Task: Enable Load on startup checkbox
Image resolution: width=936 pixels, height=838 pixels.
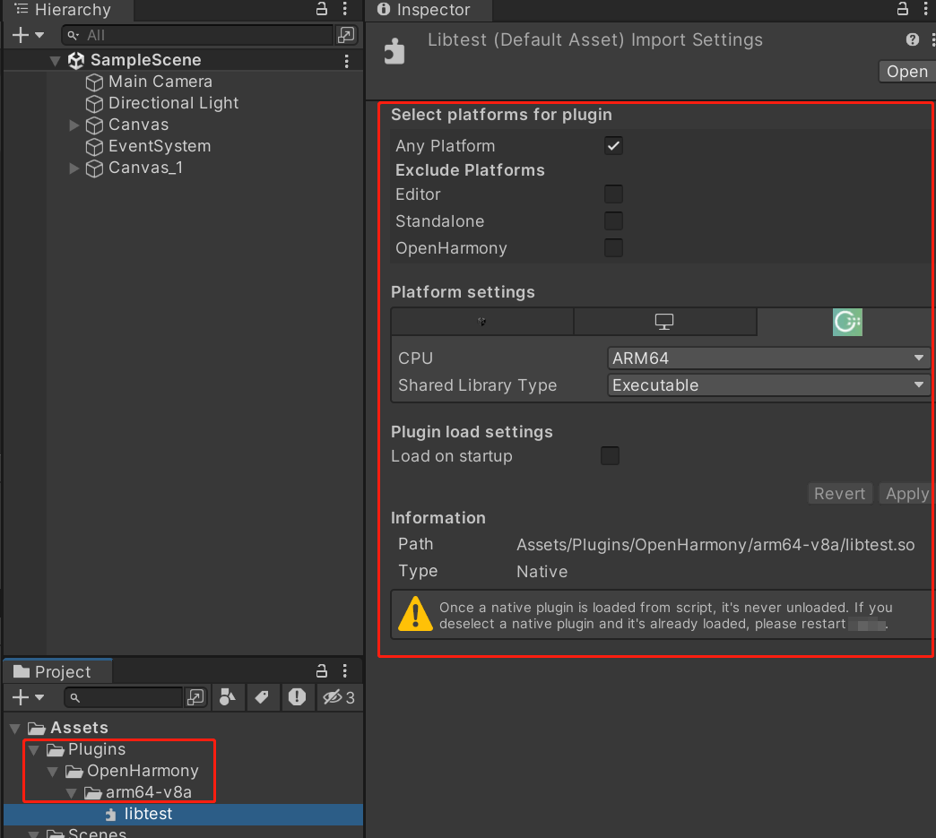Action: pyautogui.click(x=610, y=456)
